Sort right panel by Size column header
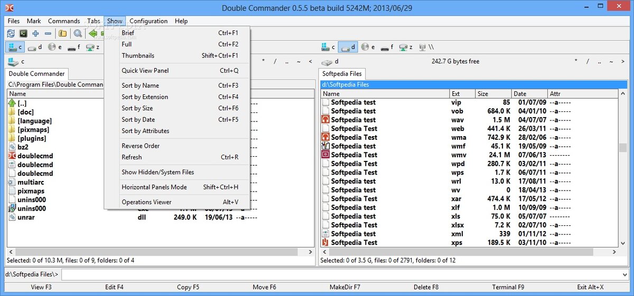Screen dimensions: 634x296 (x=493, y=93)
